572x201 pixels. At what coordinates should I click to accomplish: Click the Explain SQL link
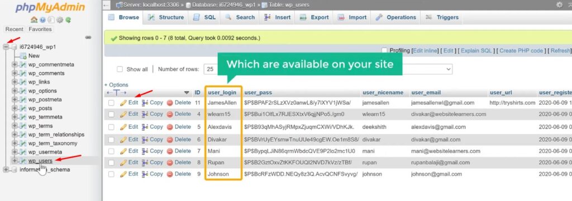tap(476, 51)
